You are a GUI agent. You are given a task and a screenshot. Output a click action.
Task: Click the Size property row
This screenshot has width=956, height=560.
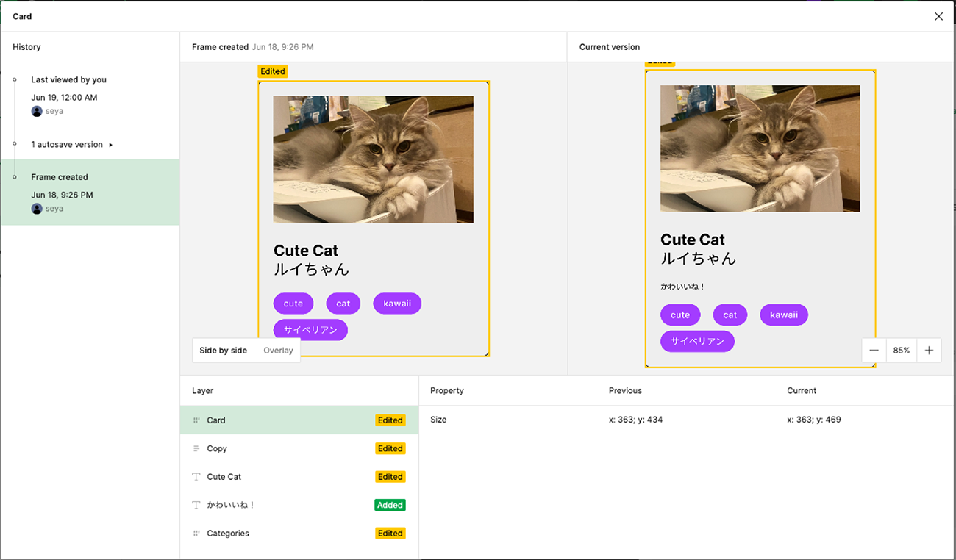(x=686, y=420)
